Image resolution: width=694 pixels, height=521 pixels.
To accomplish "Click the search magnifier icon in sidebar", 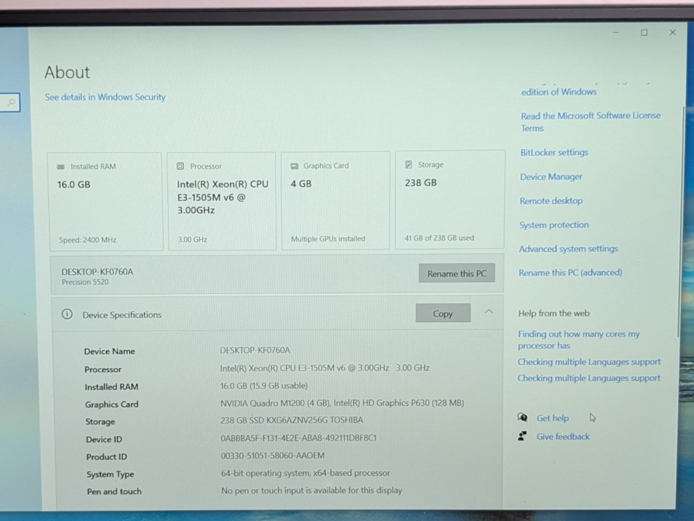I will pyautogui.click(x=12, y=102).
